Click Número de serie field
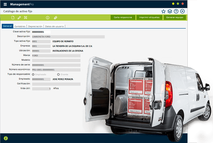 (x=56, y=65)
